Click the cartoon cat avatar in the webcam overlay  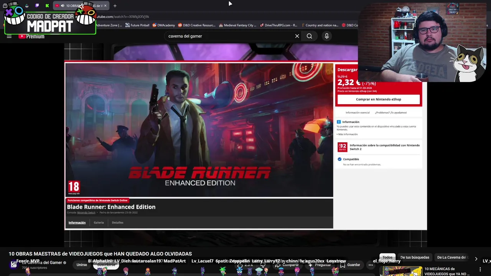[x=469, y=64]
